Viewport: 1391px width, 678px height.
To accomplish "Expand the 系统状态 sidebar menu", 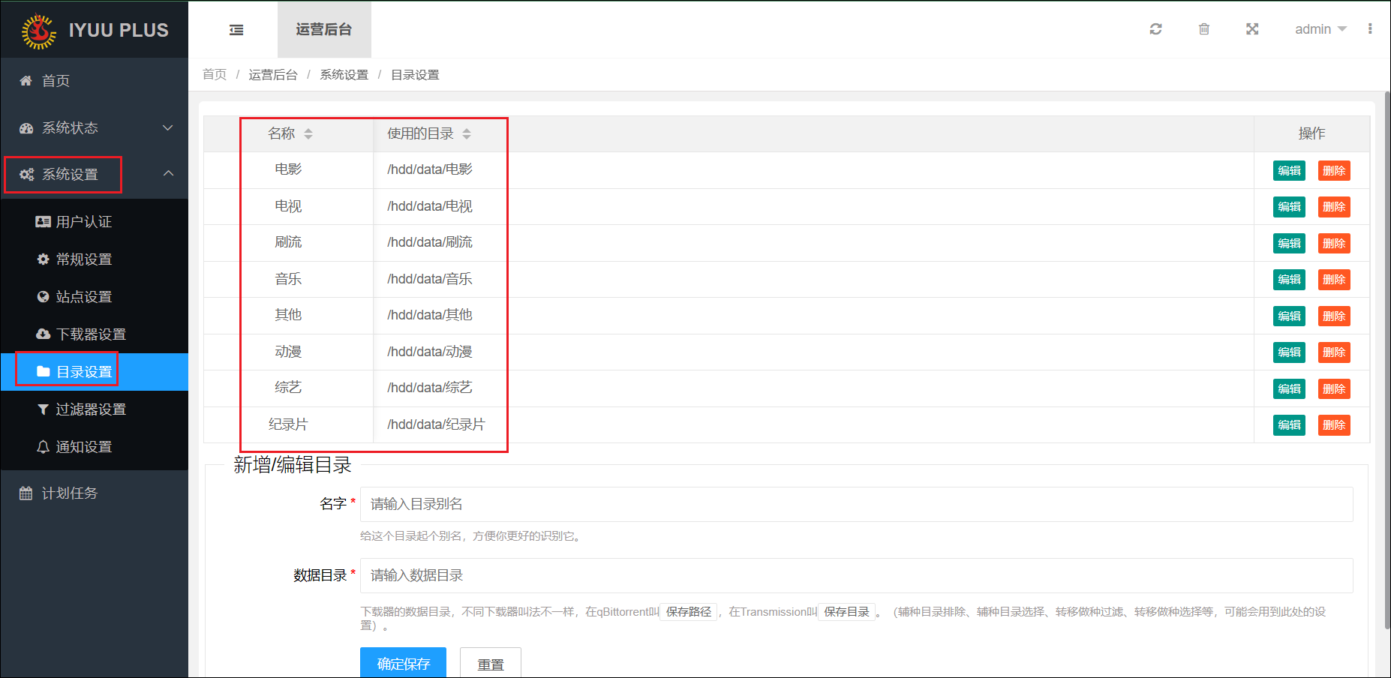I will click(95, 128).
